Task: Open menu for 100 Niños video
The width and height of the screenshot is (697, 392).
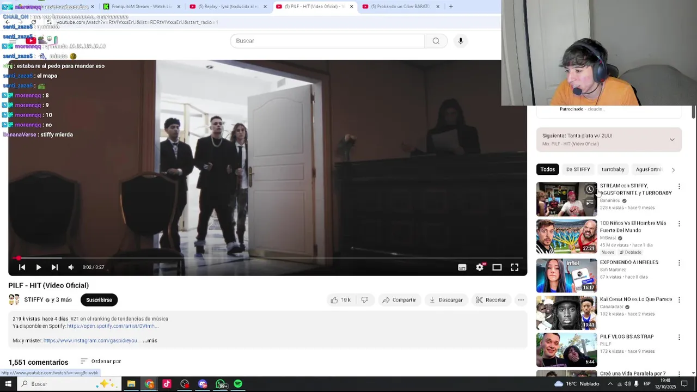Action: [x=679, y=224]
